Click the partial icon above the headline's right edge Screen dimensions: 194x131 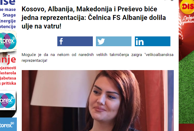tap(169, 0)
